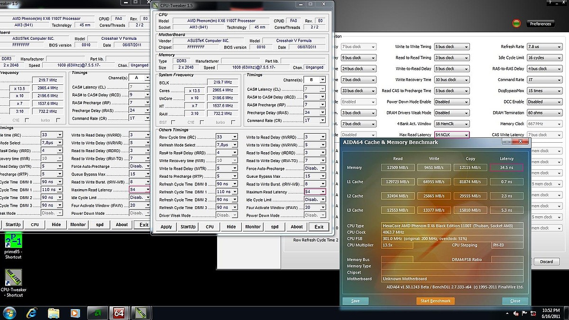Launch Internet Explorer from the taskbar

pyautogui.click(x=32, y=313)
